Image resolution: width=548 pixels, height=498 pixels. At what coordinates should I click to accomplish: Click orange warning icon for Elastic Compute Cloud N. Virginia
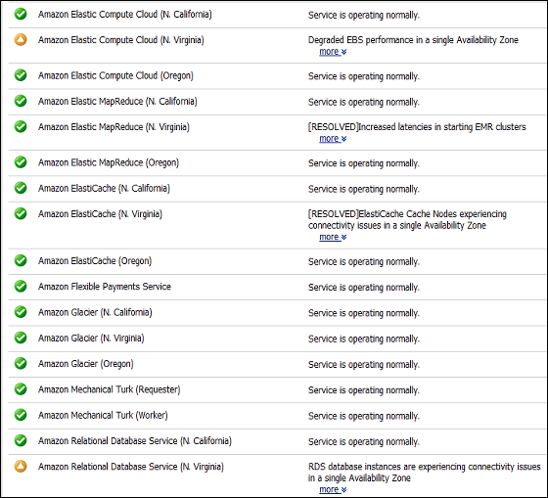click(21, 40)
